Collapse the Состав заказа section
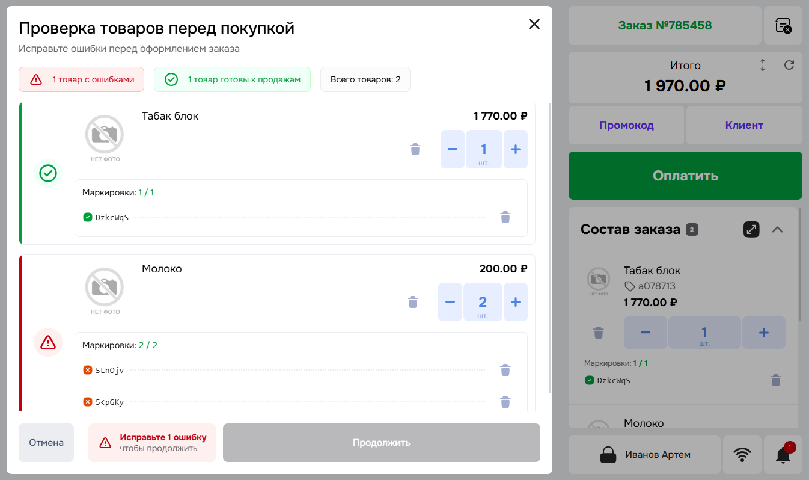809x480 pixels. click(x=777, y=229)
